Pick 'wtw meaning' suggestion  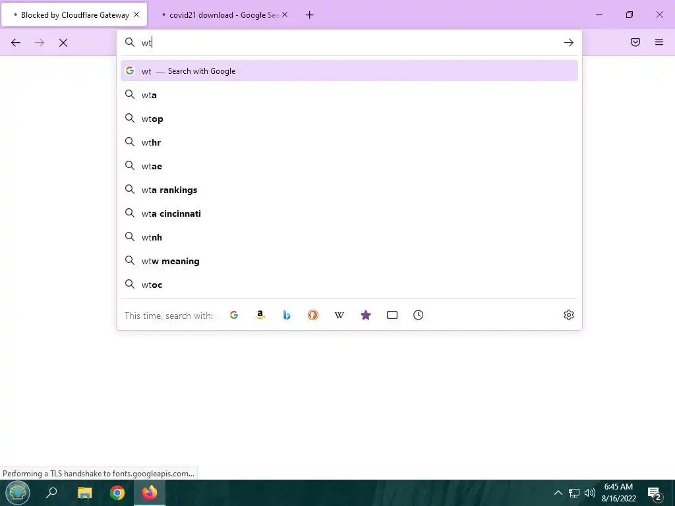coord(349,261)
